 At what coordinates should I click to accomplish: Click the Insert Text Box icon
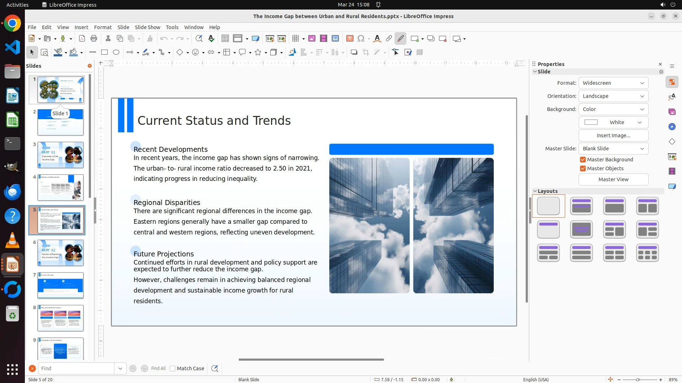click(x=350, y=39)
